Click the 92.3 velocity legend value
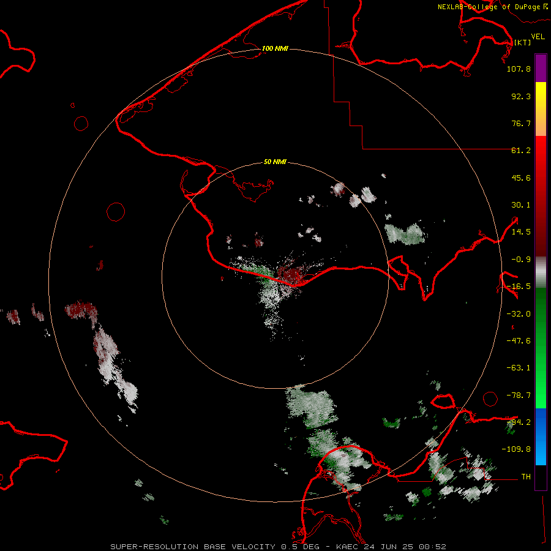 click(521, 96)
